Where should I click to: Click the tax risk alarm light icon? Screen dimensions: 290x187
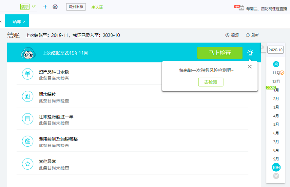tap(250, 53)
